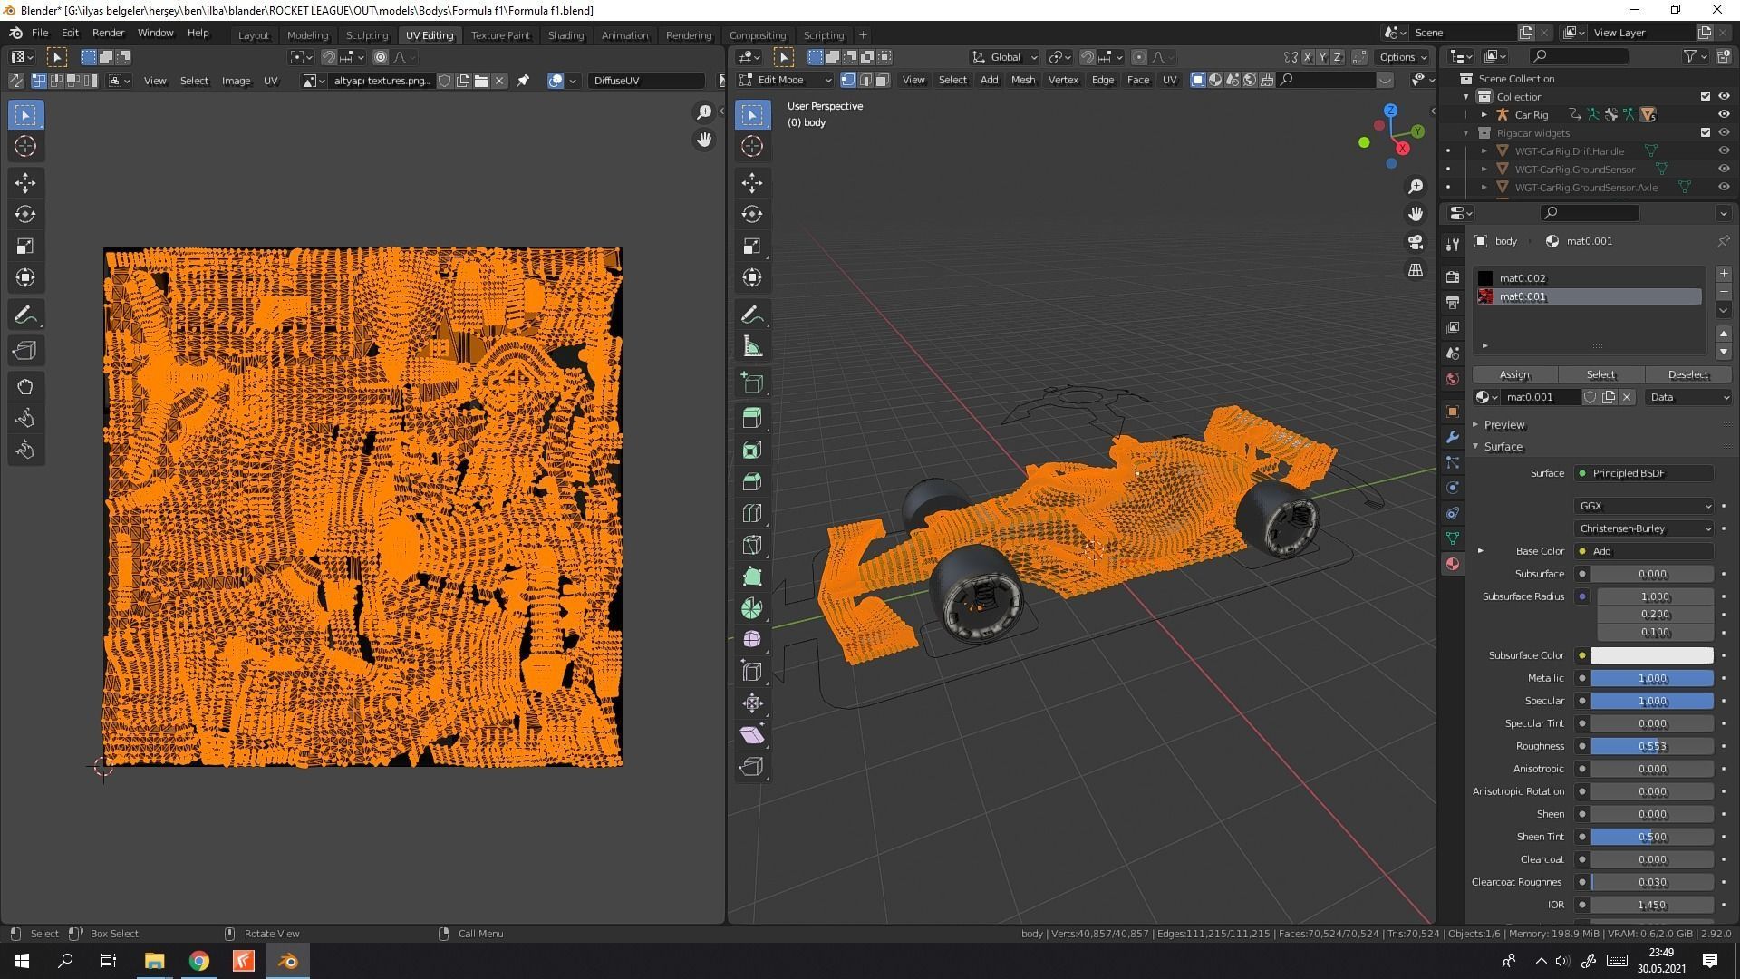Click the pan hand icon in 3D viewport

click(1416, 214)
